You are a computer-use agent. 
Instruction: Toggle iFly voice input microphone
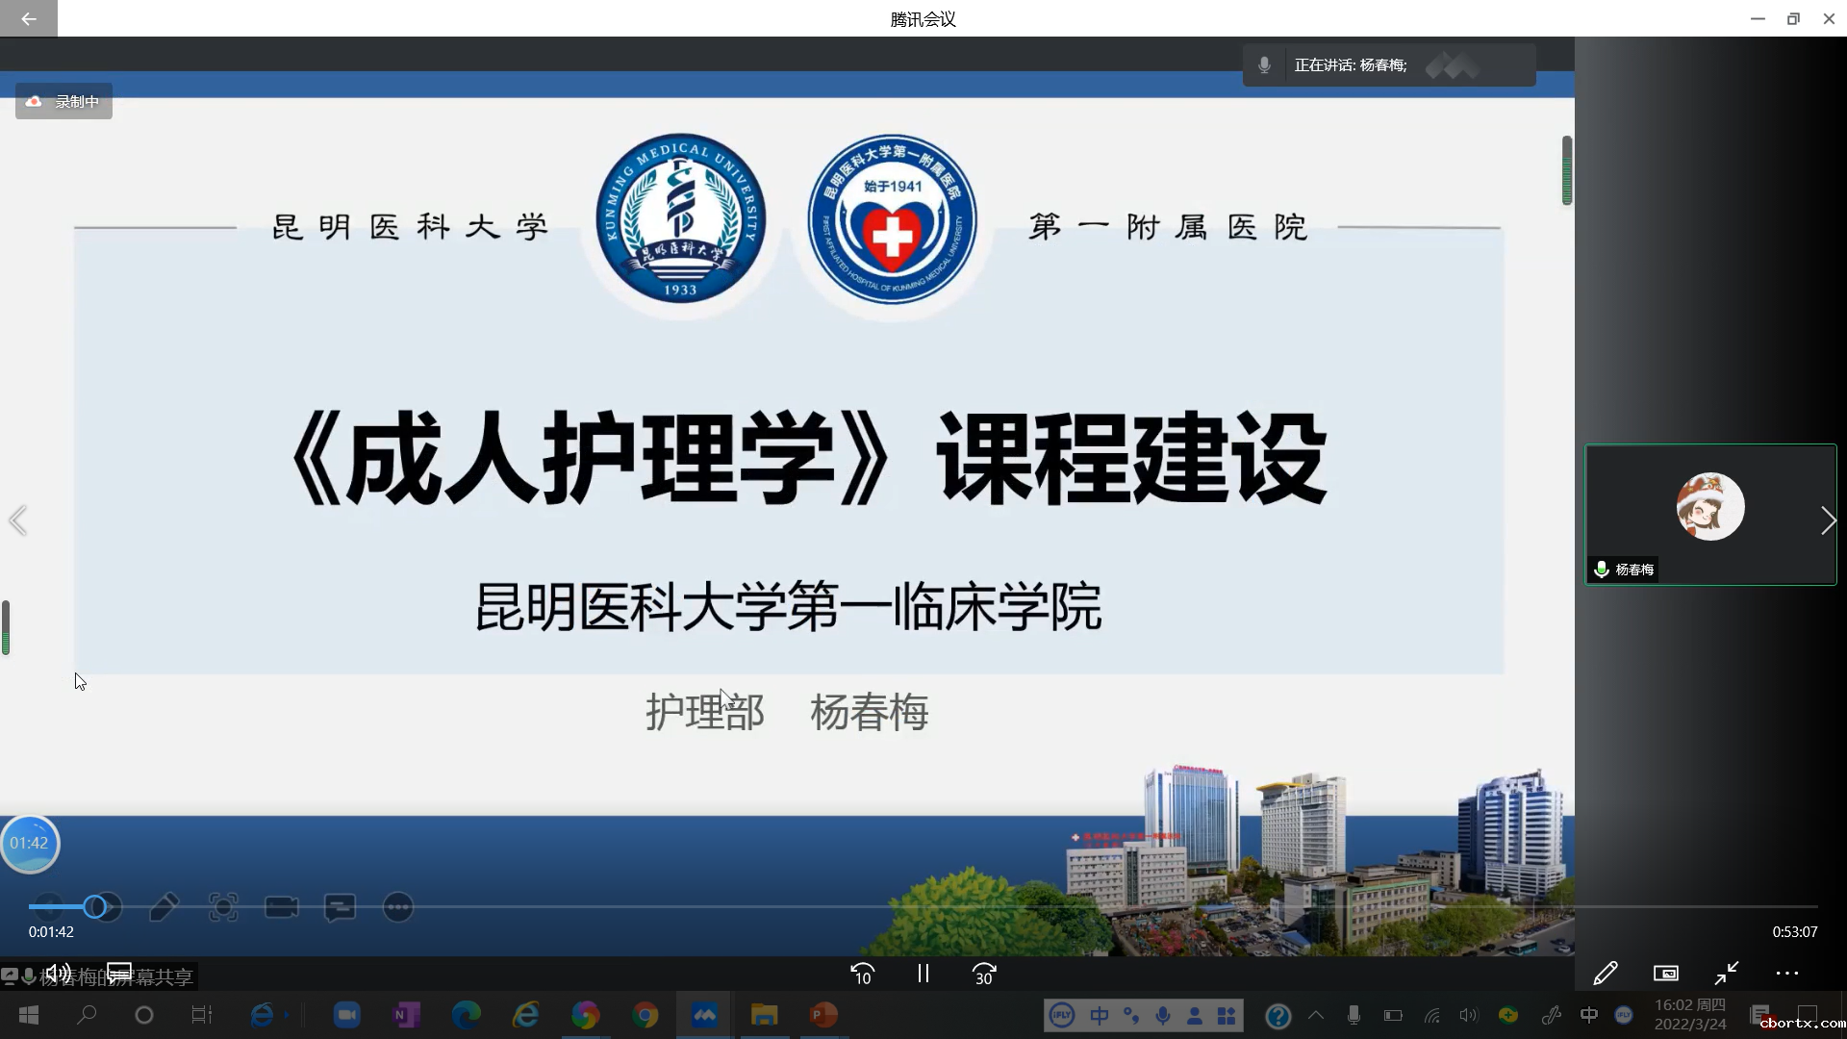[x=1163, y=1015]
